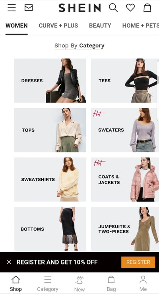
Task: Open the hamburger menu icon
Action: coord(12,8)
